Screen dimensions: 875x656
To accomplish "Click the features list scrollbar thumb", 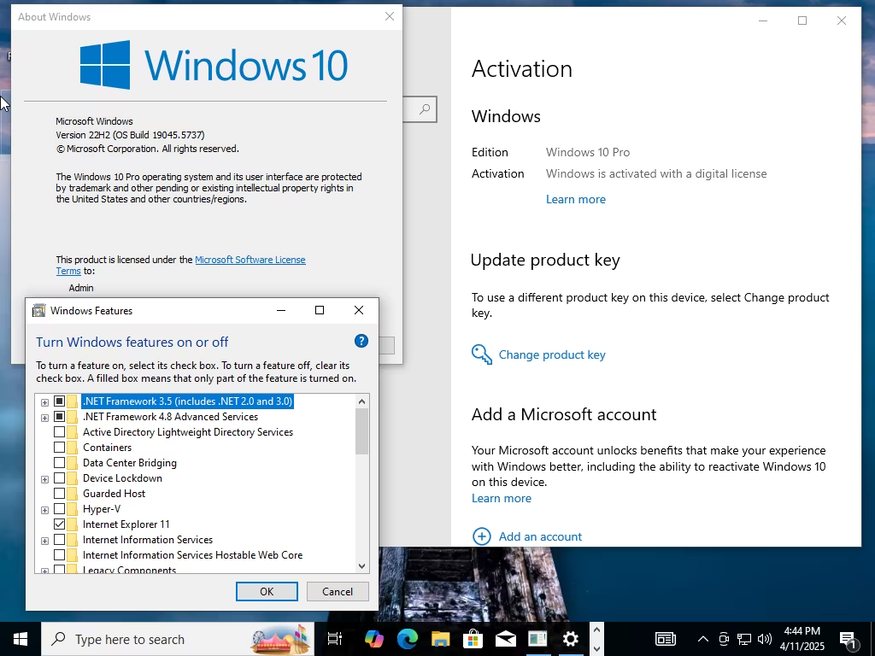I will click(x=361, y=431).
